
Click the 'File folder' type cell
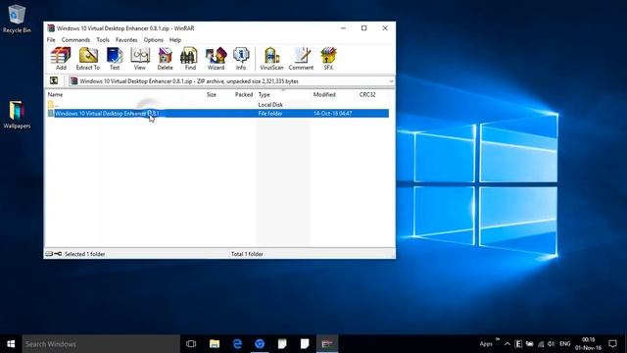pos(270,114)
